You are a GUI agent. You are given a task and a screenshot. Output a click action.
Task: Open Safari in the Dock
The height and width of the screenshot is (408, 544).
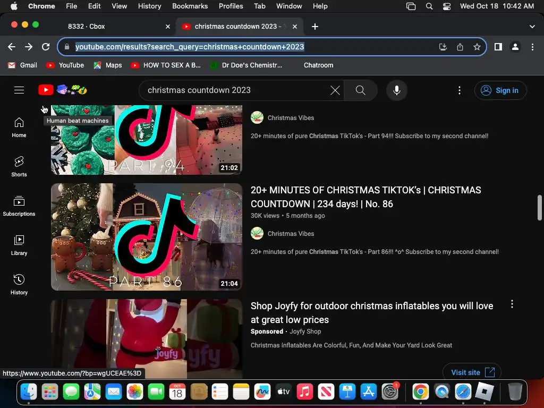tap(463, 392)
